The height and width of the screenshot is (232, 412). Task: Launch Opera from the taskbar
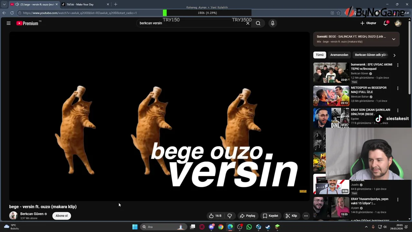(x=202, y=227)
